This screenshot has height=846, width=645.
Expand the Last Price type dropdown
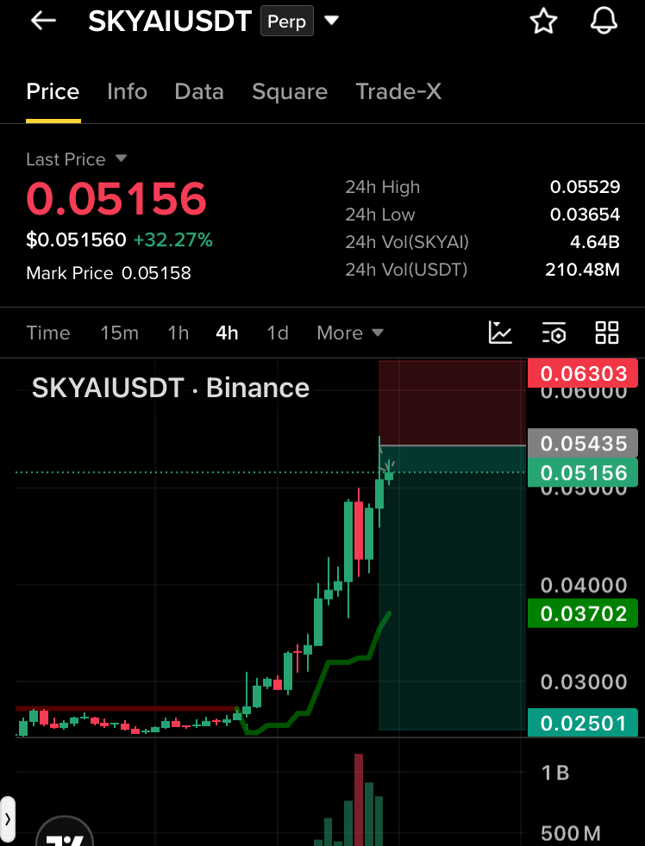pyautogui.click(x=121, y=159)
